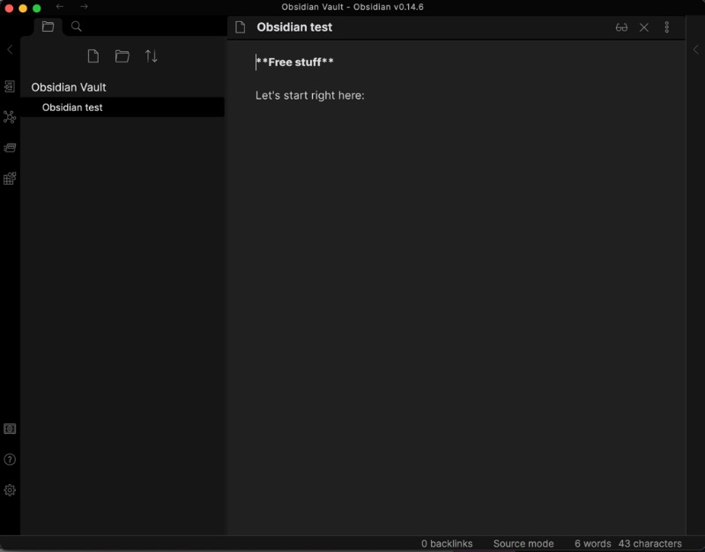Navigate back with the left arrow
The height and width of the screenshot is (552, 705).
(59, 7)
